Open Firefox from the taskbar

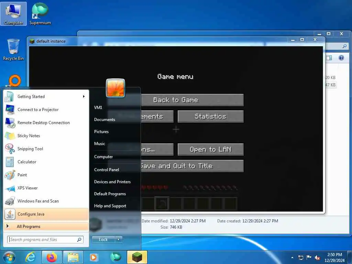point(52,257)
